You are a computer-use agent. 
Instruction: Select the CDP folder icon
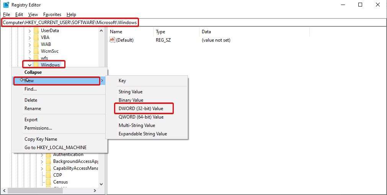coord(49,175)
